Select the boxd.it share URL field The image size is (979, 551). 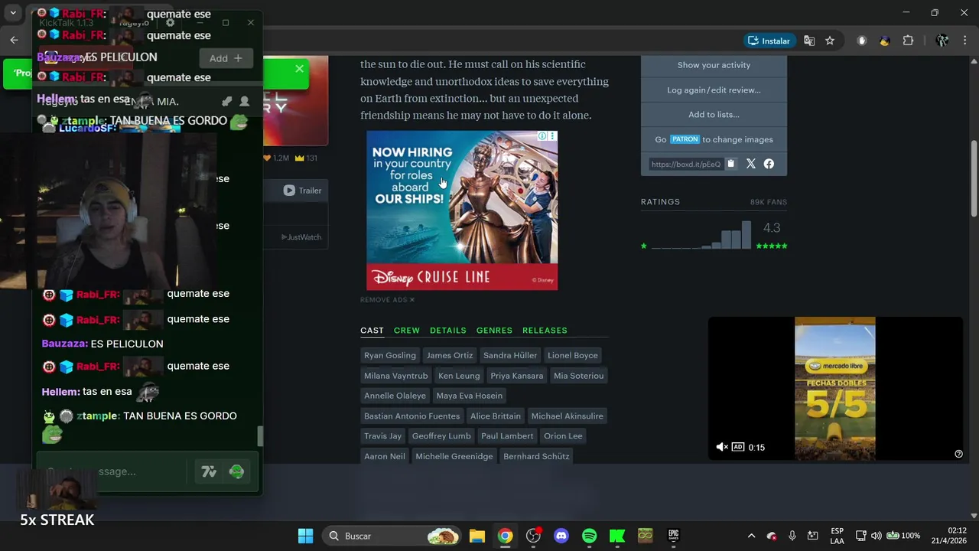tap(686, 164)
